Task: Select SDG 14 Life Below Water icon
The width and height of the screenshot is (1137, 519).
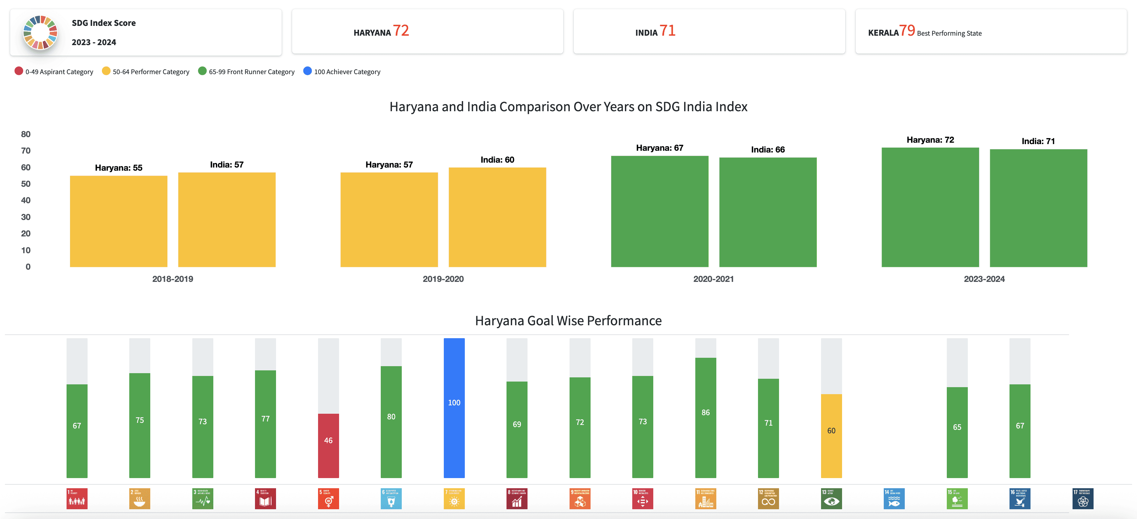Action: tap(894, 498)
